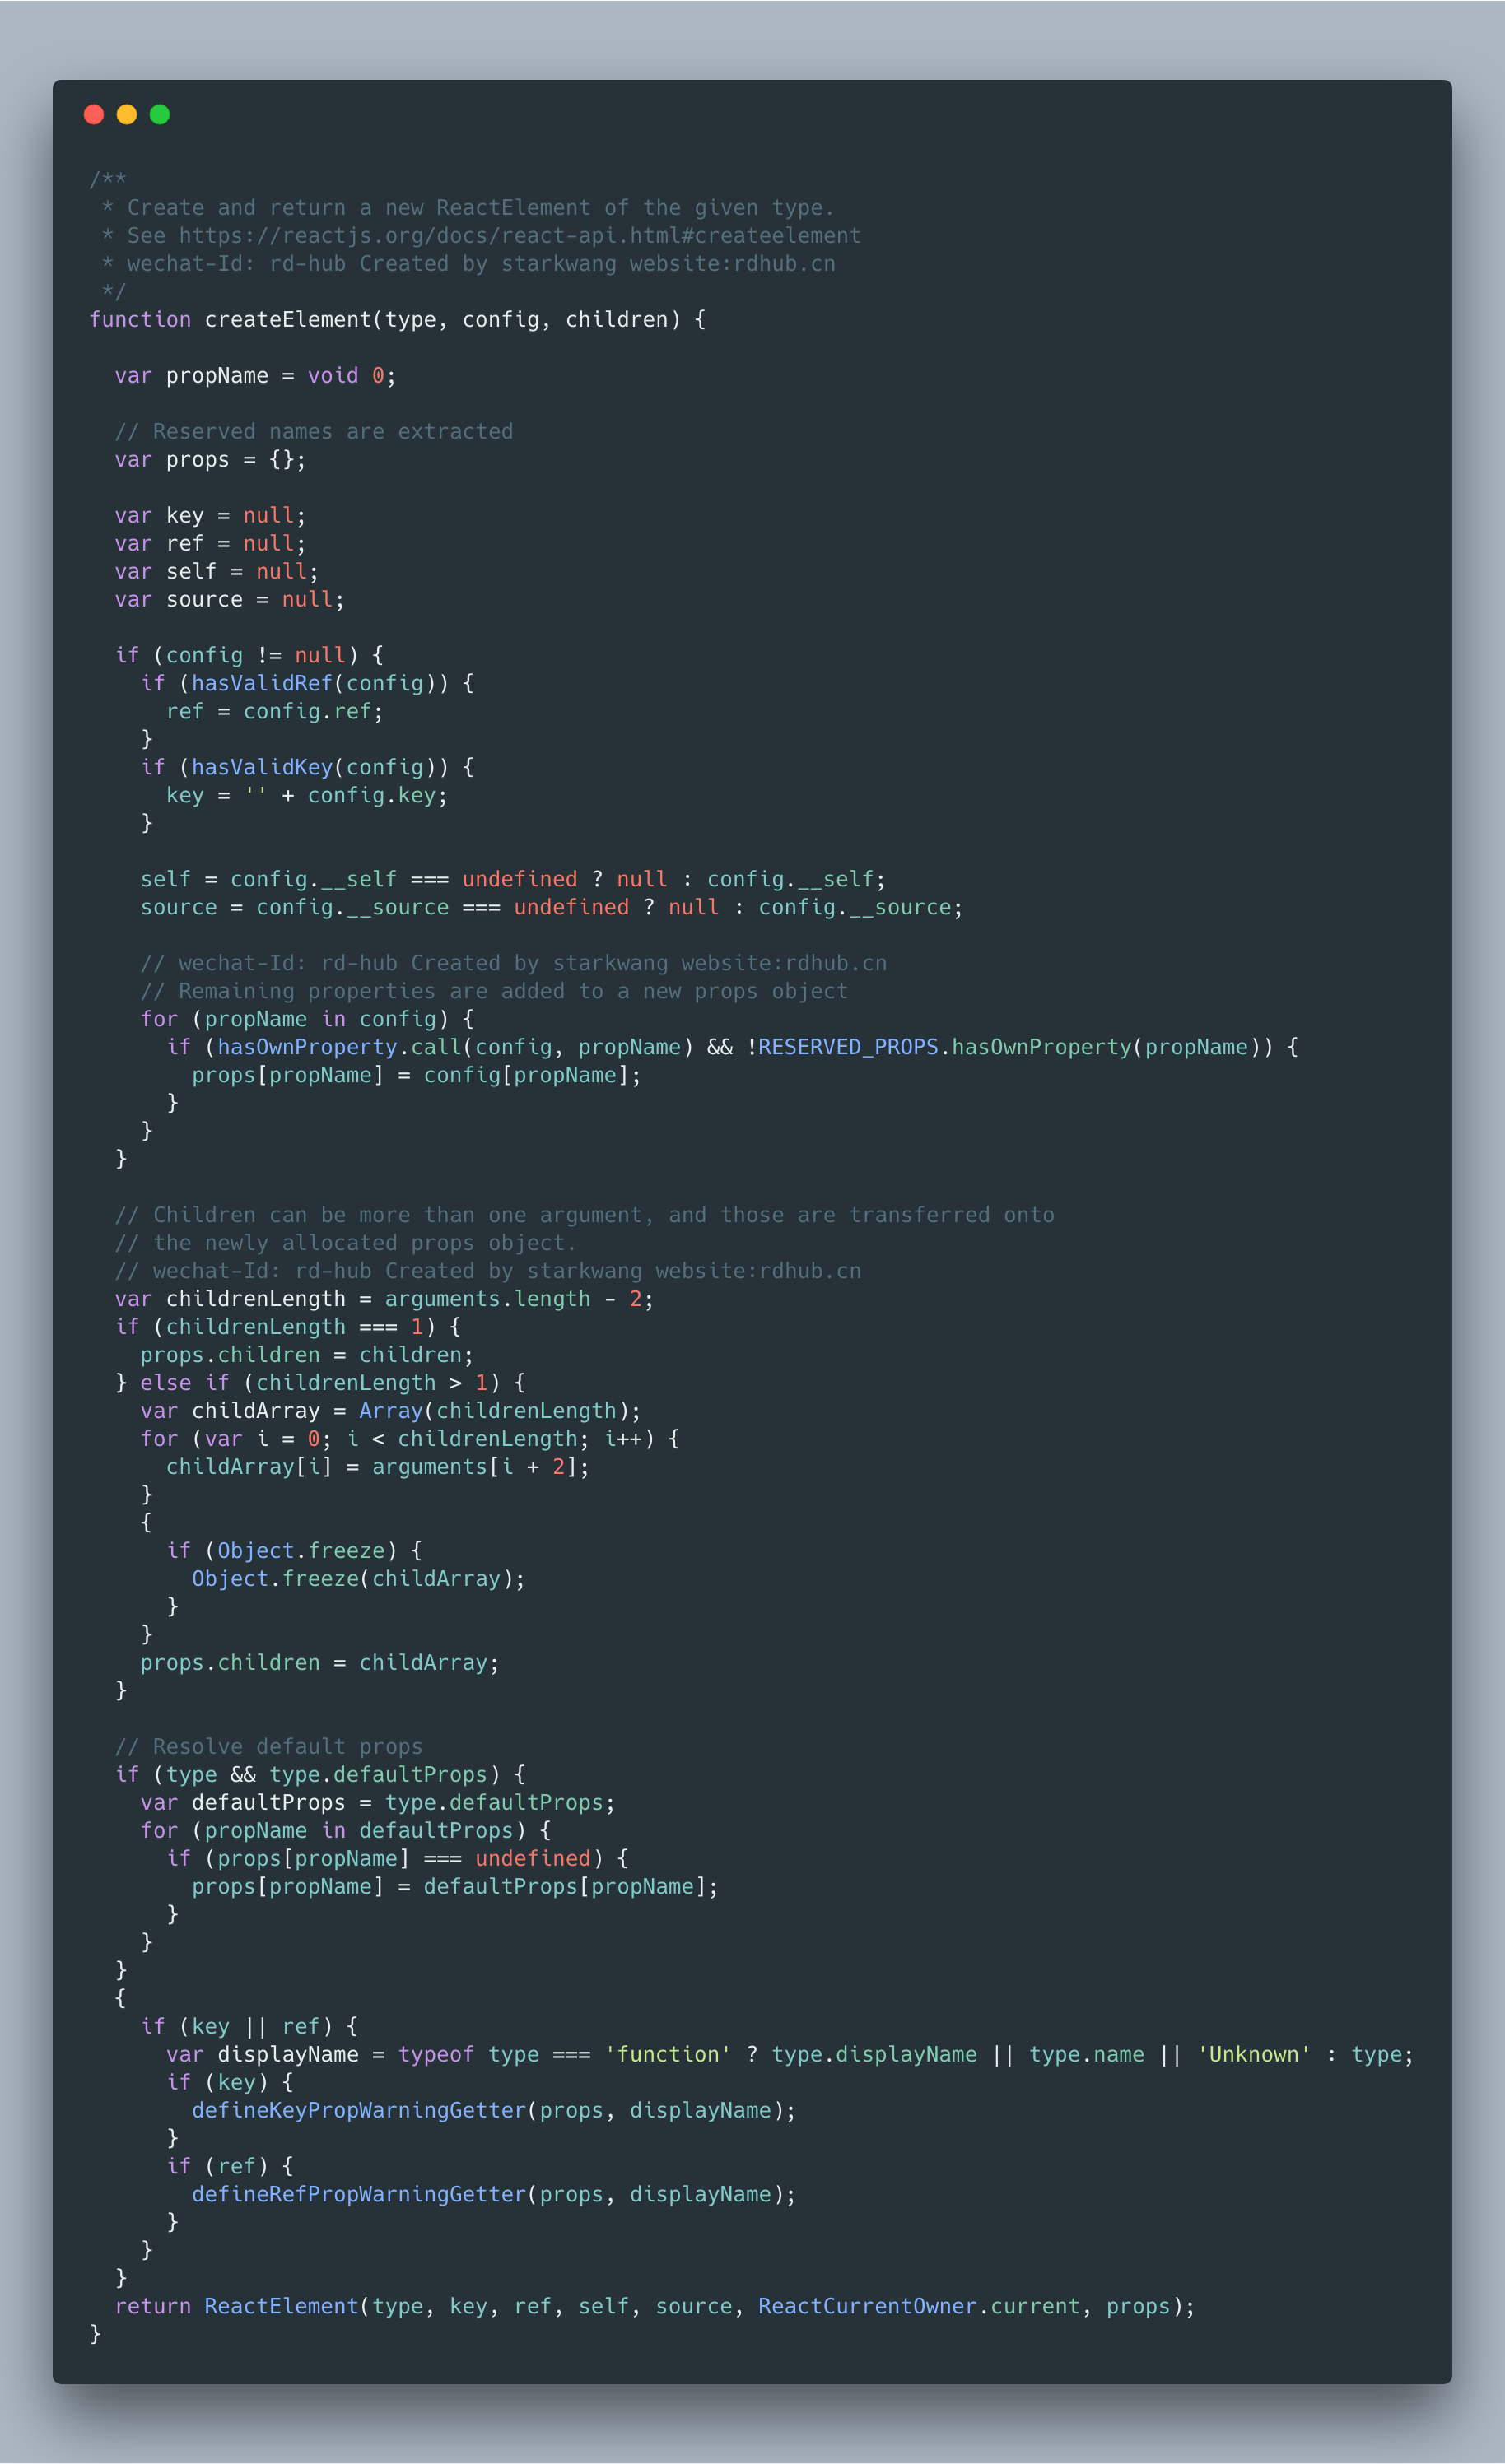
Task: Click 'if (props[propName] === undefined) {' line
Action: pyautogui.click(x=398, y=1860)
